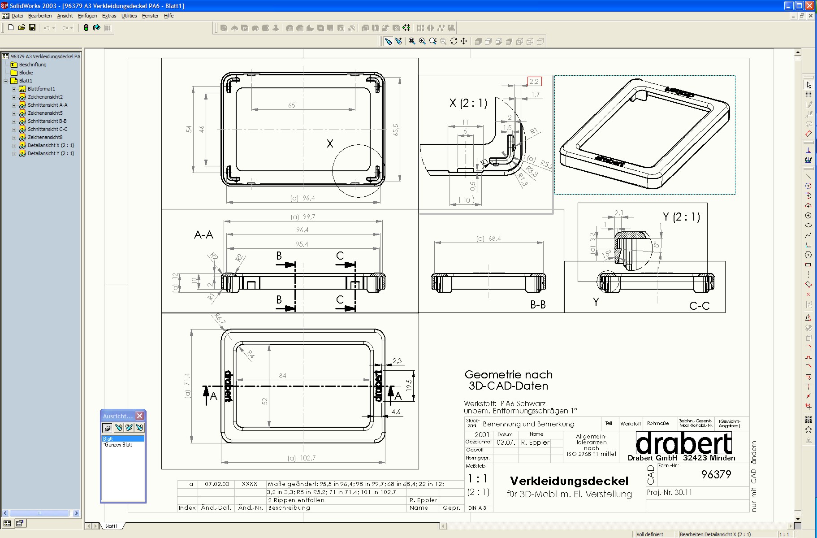Click the Save icon in the toolbar

(x=32, y=28)
